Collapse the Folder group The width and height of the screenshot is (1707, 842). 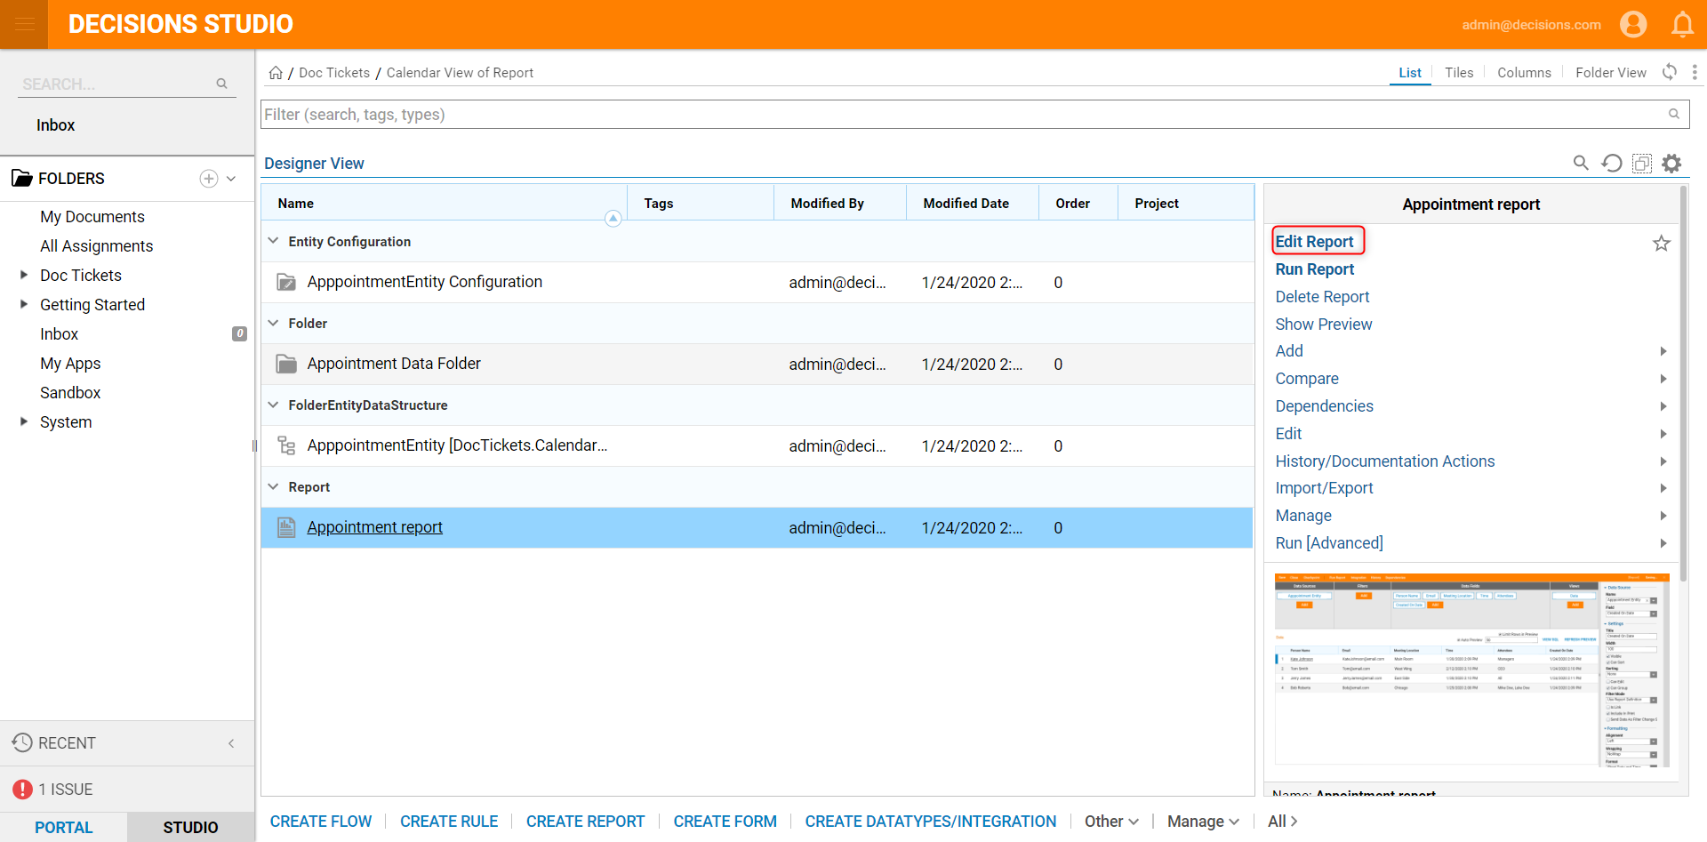click(x=274, y=323)
